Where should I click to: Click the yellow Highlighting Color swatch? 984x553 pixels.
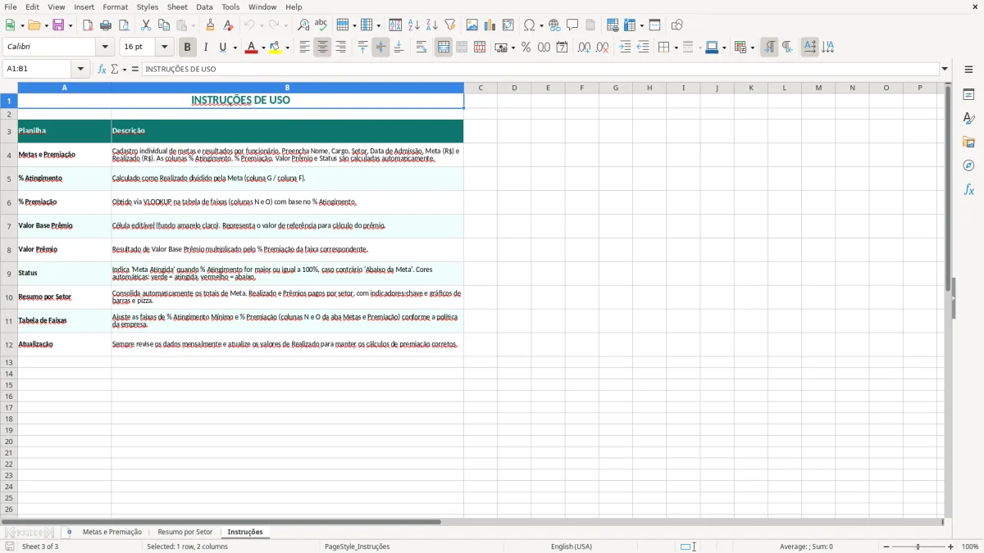276,48
